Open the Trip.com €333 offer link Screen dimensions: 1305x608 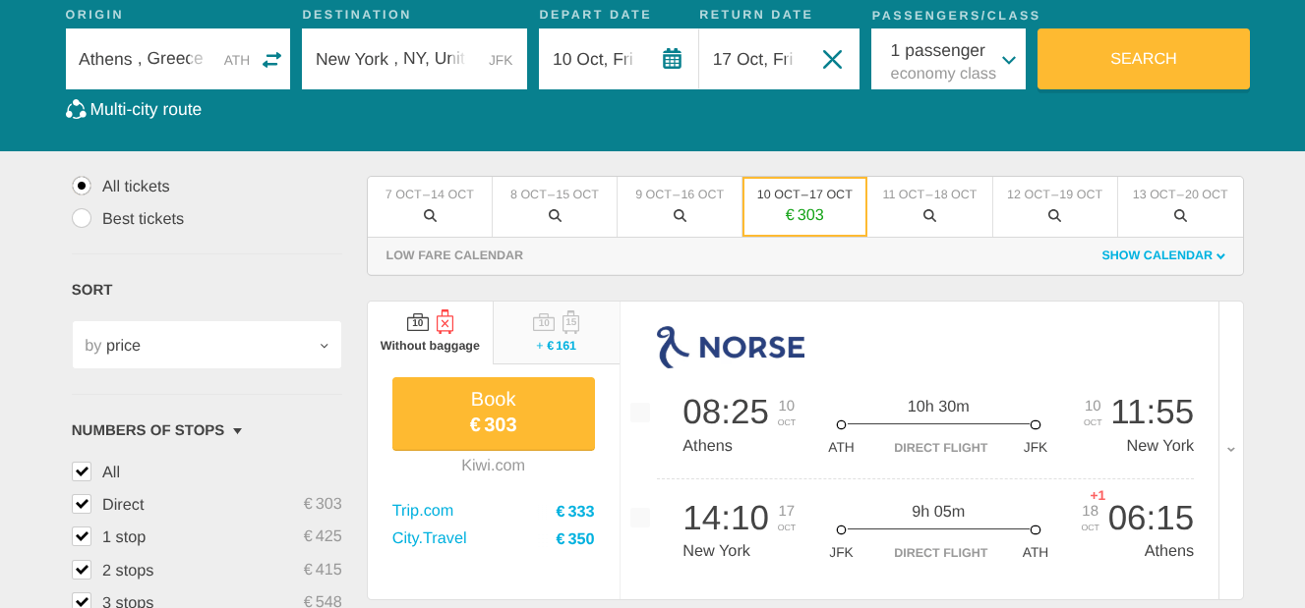click(423, 511)
